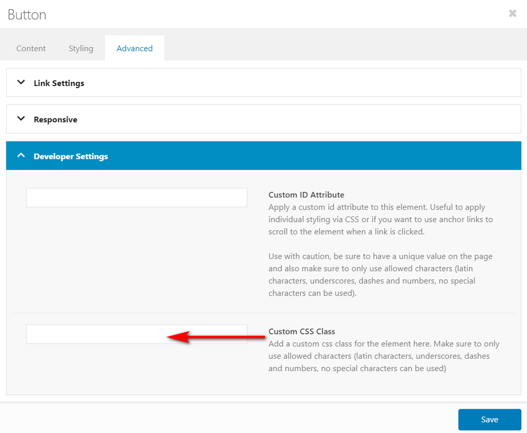Click the Link Settings heading
The image size is (527, 433).
(59, 83)
